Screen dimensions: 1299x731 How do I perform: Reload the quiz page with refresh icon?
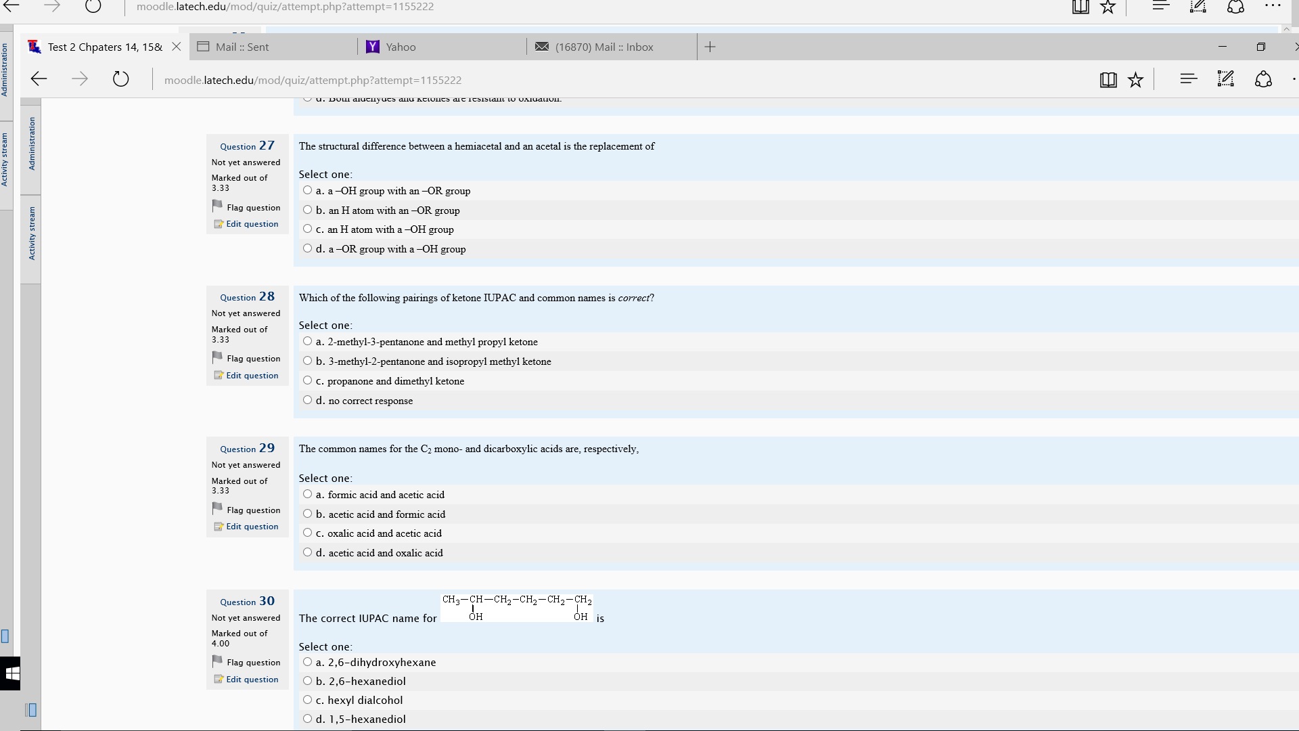(120, 79)
